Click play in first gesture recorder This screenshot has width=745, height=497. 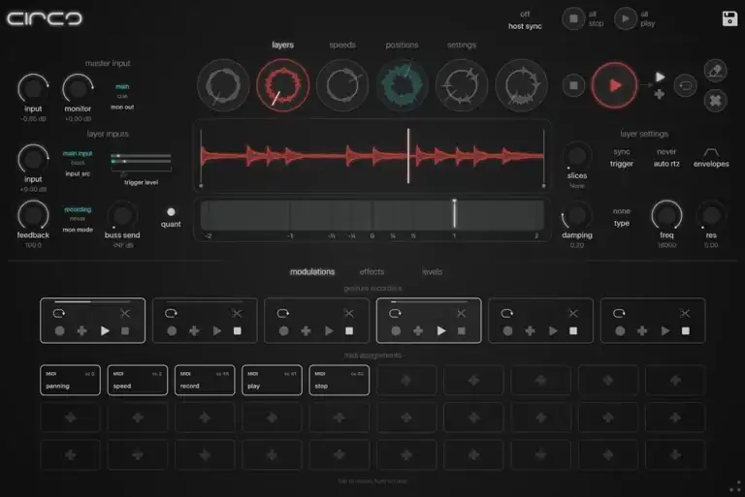pyautogui.click(x=105, y=331)
